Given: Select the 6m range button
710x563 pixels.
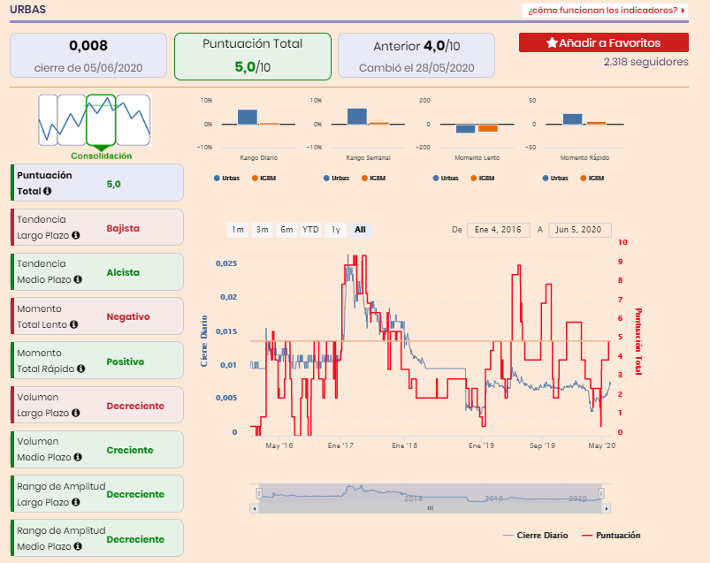Looking at the screenshot, I should tap(286, 230).
